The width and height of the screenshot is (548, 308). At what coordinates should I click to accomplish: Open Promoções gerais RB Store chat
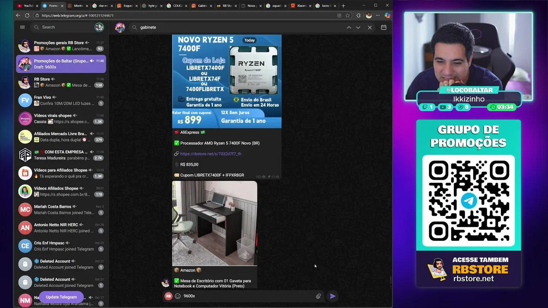[x=61, y=46]
